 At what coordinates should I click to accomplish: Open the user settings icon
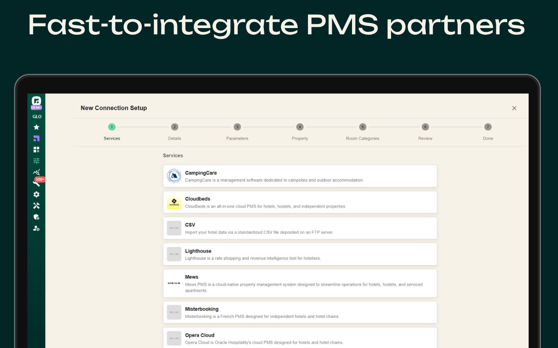coord(37,228)
